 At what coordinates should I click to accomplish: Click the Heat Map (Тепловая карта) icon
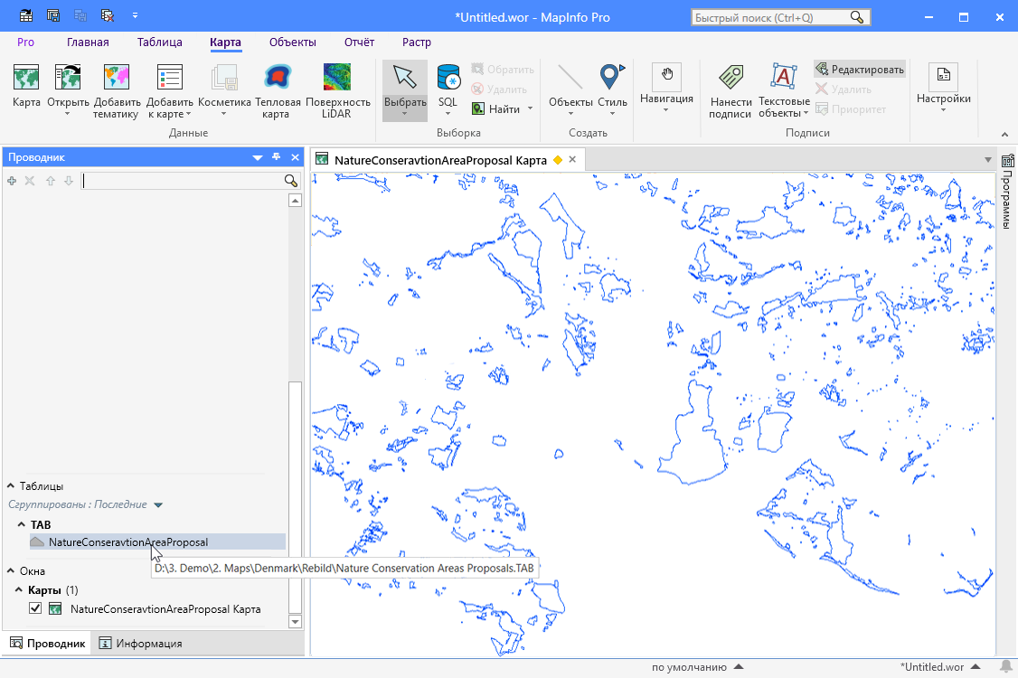tap(277, 79)
